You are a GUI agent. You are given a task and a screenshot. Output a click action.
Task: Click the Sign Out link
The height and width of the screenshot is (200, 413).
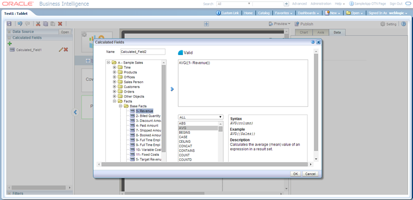[x=396, y=4]
